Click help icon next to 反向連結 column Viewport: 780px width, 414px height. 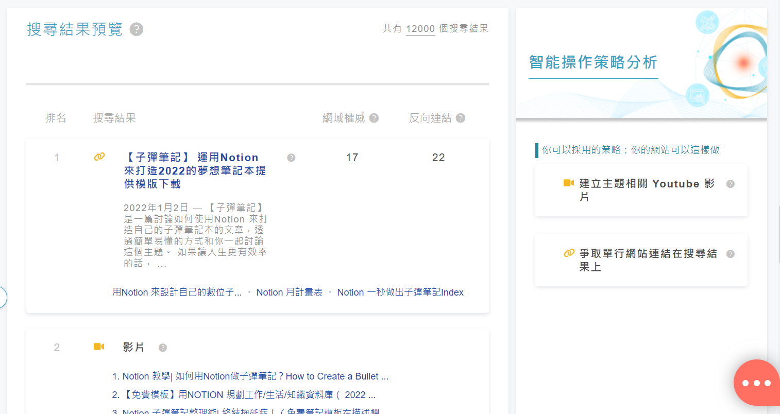[x=461, y=118]
